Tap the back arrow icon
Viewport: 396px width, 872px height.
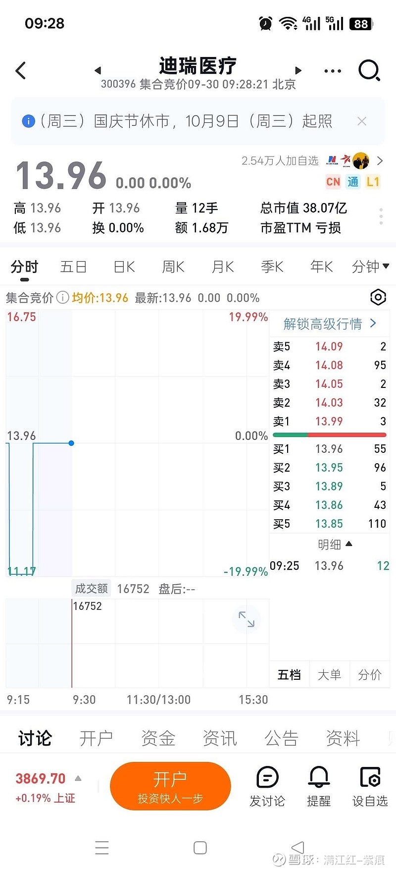point(21,71)
